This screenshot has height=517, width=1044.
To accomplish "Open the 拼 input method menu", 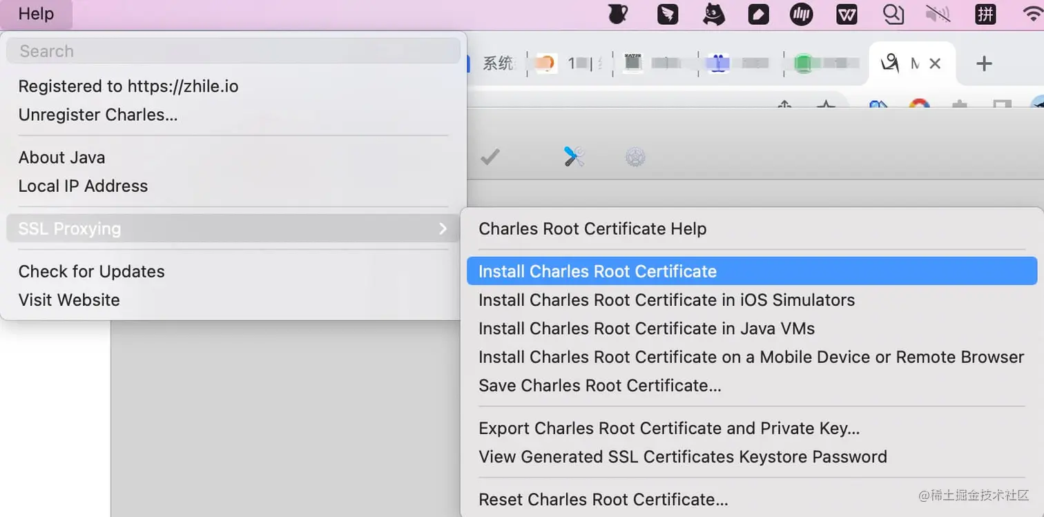I will click(x=985, y=14).
